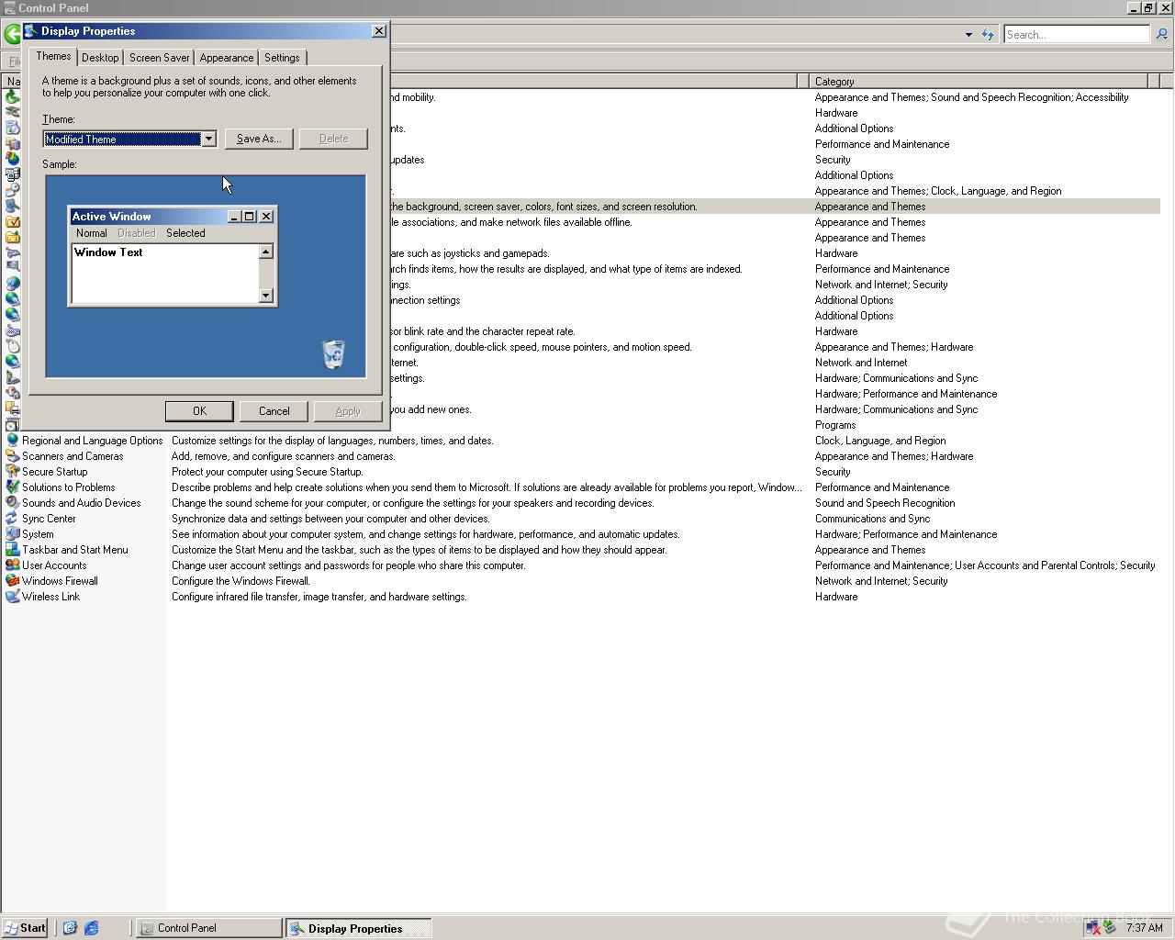Click the sample window scroll up arrow

point(266,252)
